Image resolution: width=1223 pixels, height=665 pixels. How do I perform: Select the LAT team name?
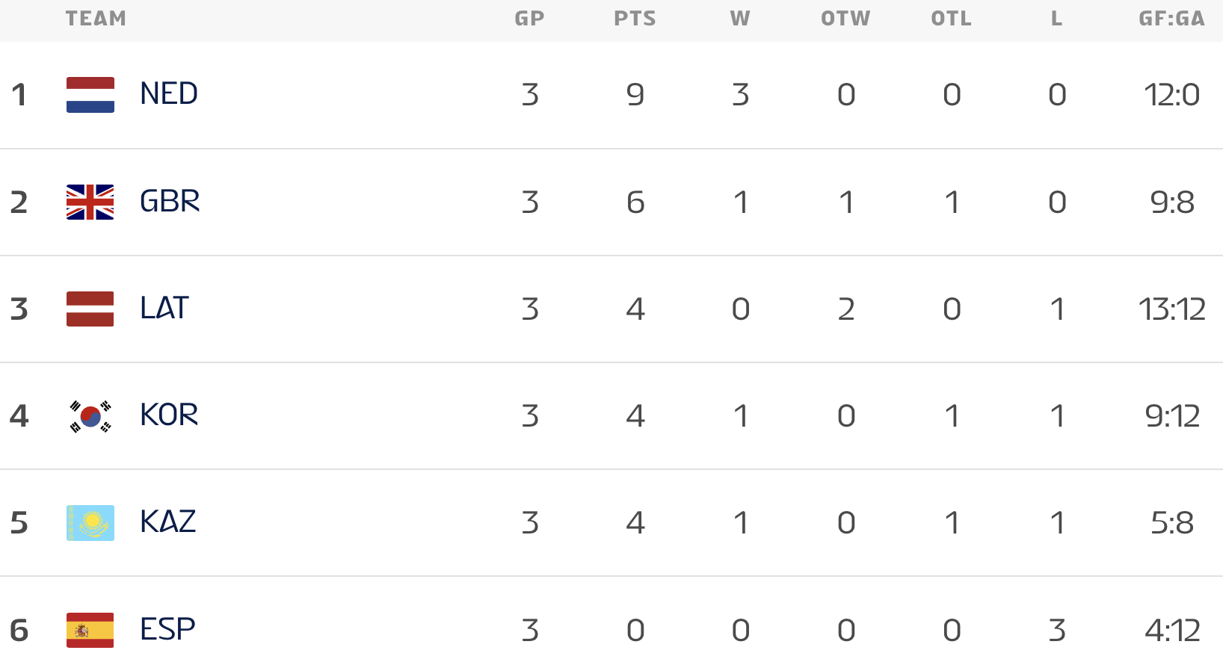pos(164,308)
